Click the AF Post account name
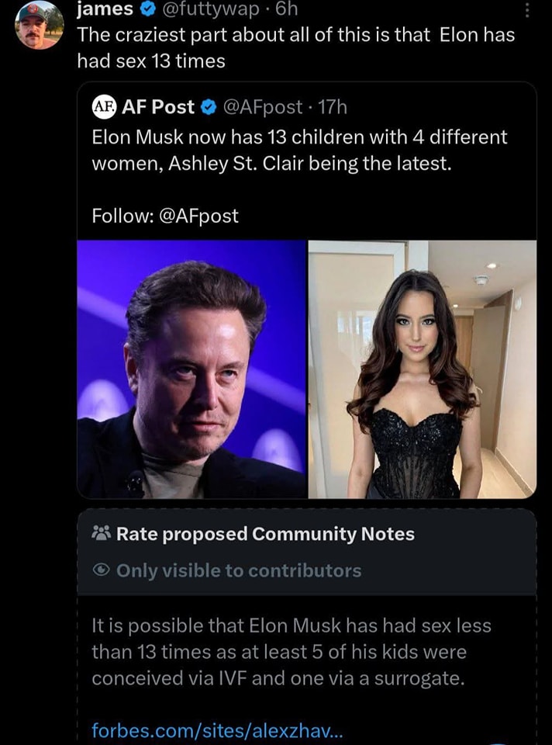 tap(158, 107)
